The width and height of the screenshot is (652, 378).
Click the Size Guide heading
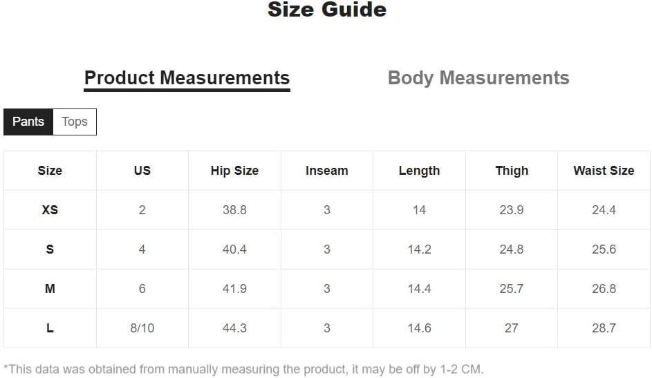coord(327,10)
